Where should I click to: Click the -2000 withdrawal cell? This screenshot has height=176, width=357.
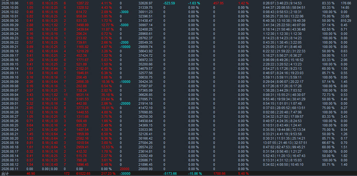pos(124,42)
